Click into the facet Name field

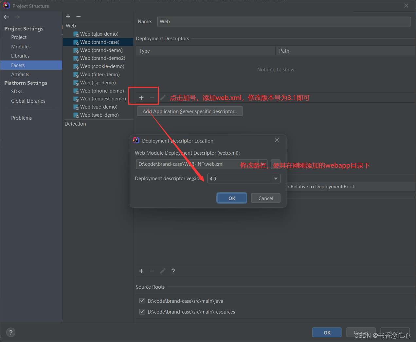(284, 22)
